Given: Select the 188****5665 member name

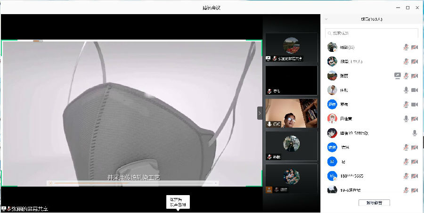Looking at the screenshot, I should [x=351, y=176].
